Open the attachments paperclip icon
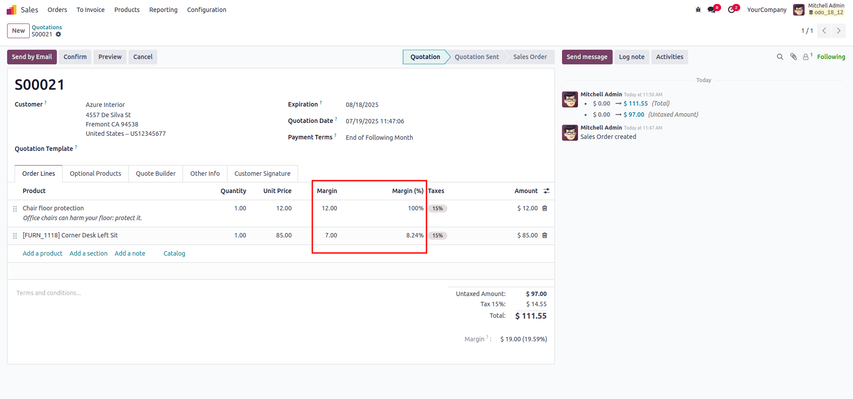The image size is (853, 399). click(793, 57)
